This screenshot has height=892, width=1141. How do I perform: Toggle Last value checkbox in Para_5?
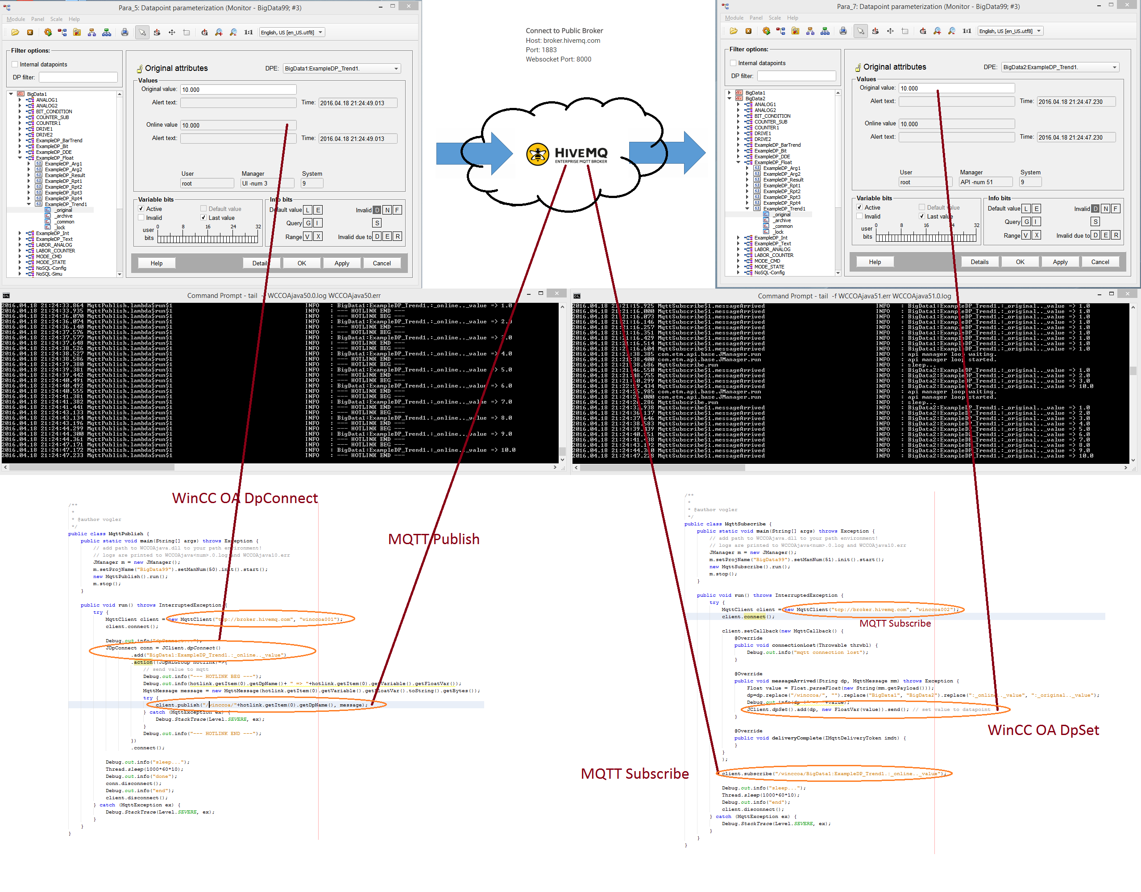pos(204,218)
